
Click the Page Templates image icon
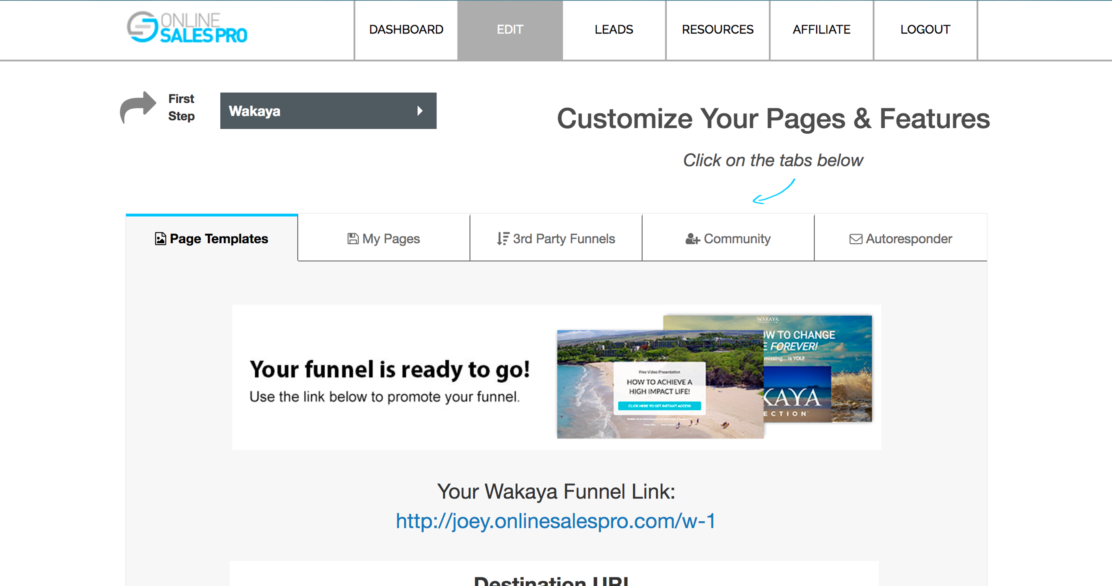point(160,239)
